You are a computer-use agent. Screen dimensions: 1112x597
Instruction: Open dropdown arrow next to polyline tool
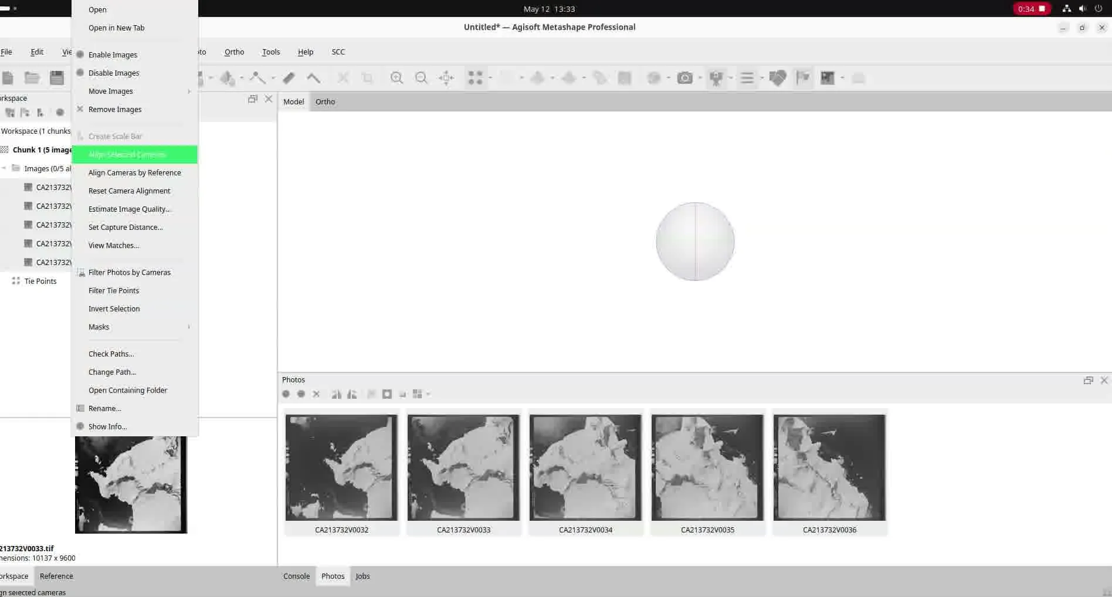(273, 78)
